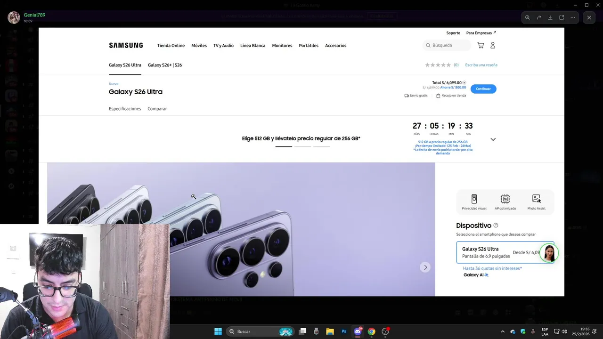Download the image with the download icon

(x=550, y=17)
